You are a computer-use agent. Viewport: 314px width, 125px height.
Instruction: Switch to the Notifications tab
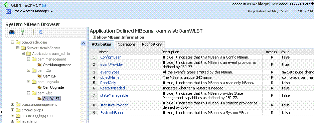(152, 45)
